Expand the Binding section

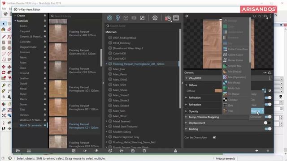pos(186,129)
